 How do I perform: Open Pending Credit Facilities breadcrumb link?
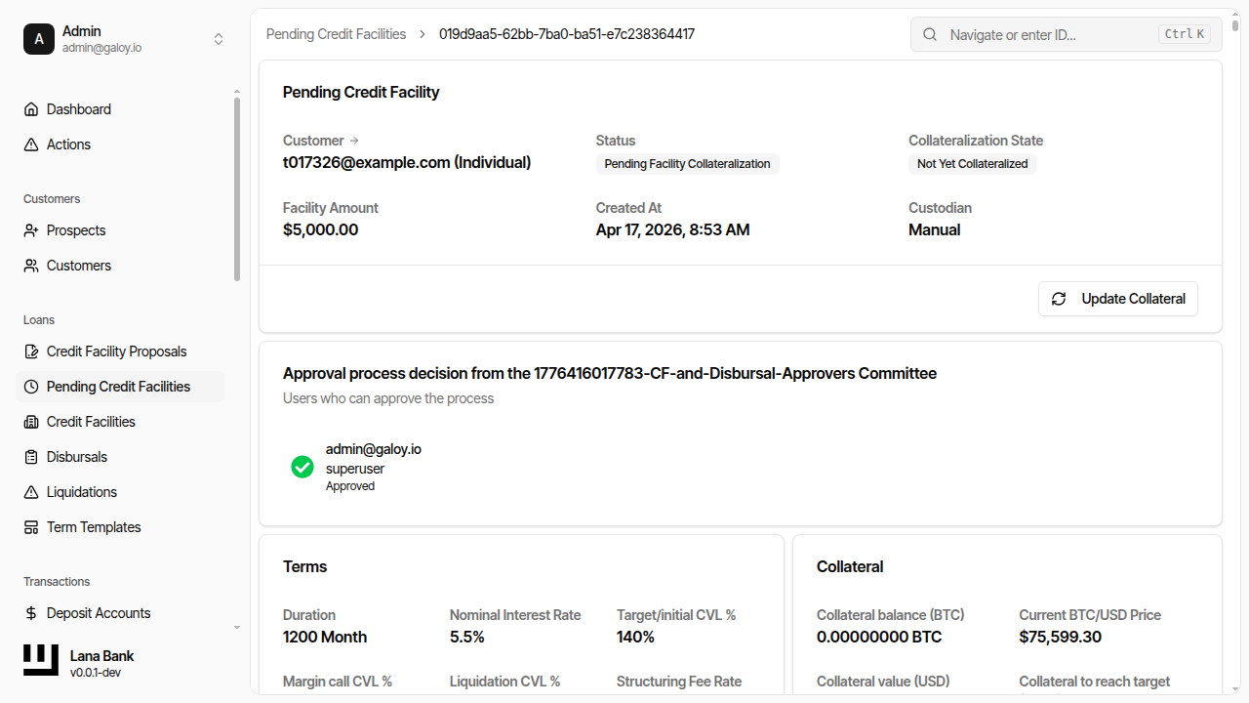[336, 34]
